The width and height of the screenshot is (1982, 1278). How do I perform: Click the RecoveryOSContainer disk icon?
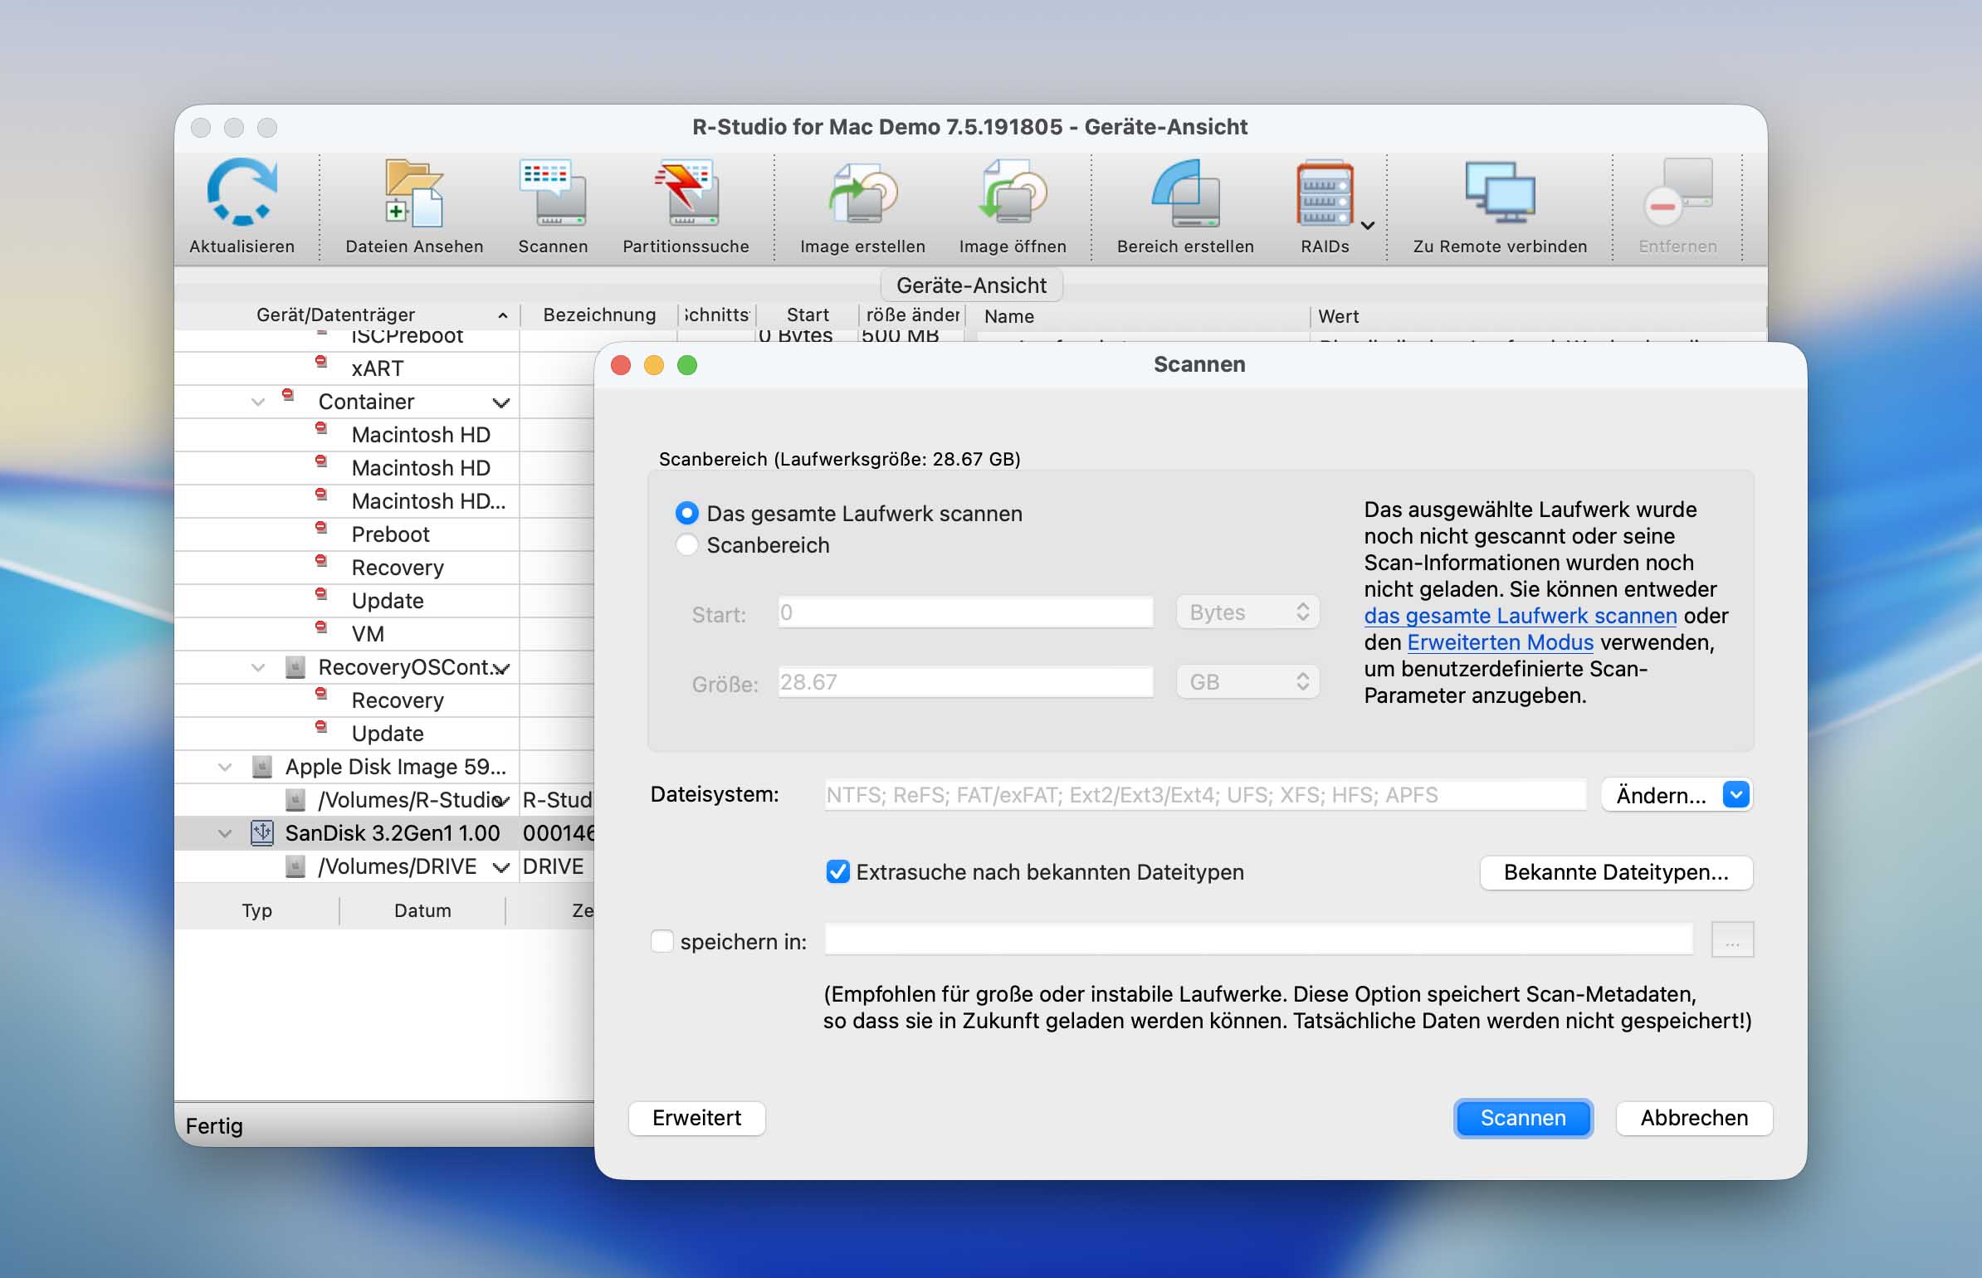[295, 666]
